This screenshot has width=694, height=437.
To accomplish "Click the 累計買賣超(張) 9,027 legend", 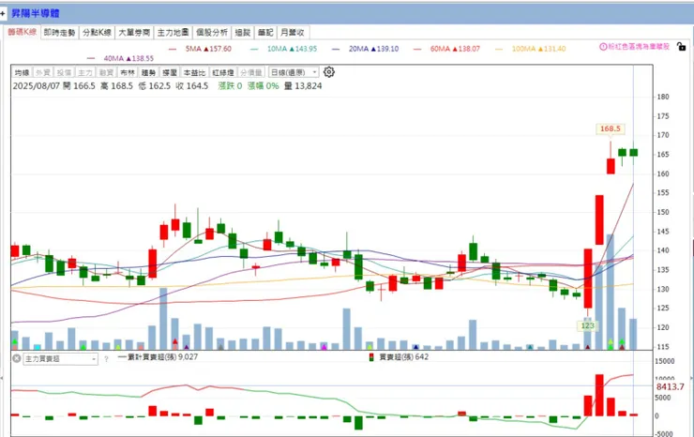I will [x=158, y=357].
